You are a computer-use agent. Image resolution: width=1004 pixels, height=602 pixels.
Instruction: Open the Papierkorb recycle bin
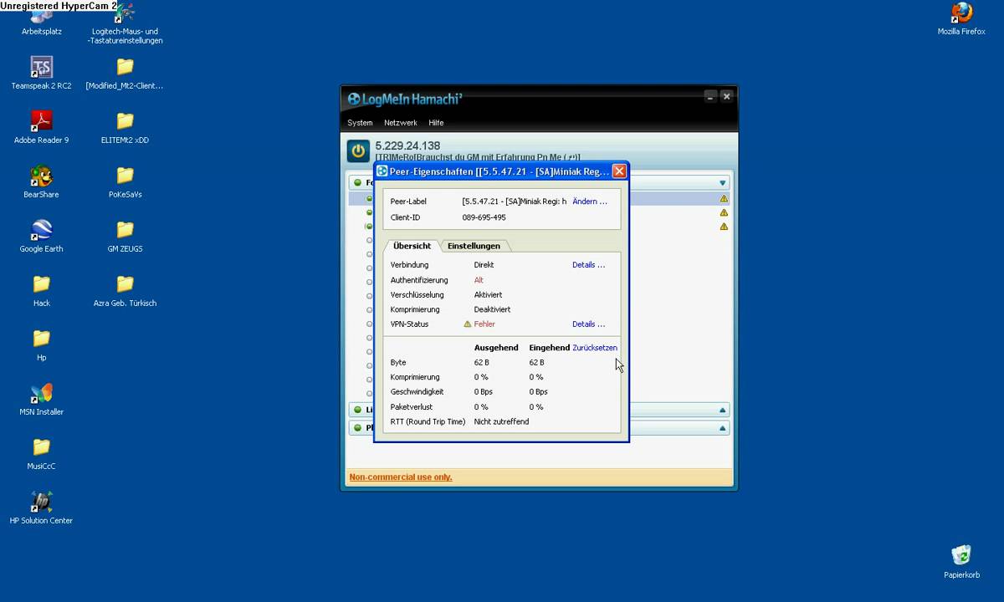pos(961,562)
